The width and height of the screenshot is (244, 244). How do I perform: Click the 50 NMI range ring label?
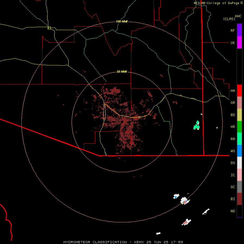tap(122, 72)
